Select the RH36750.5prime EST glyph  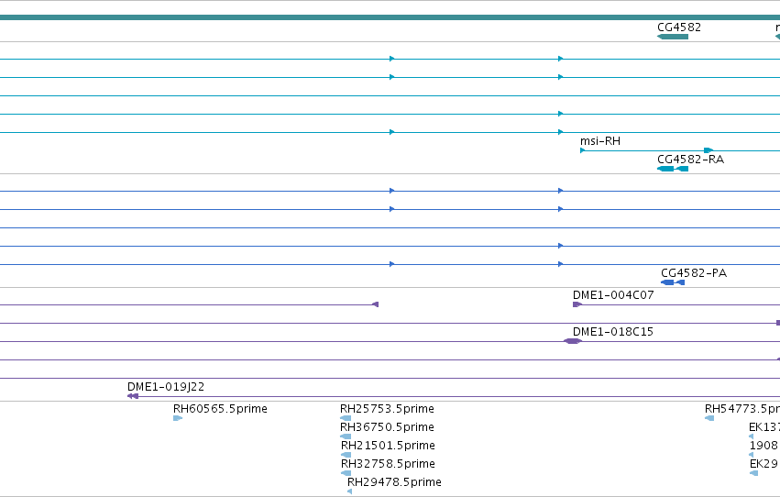tap(346, 436)
